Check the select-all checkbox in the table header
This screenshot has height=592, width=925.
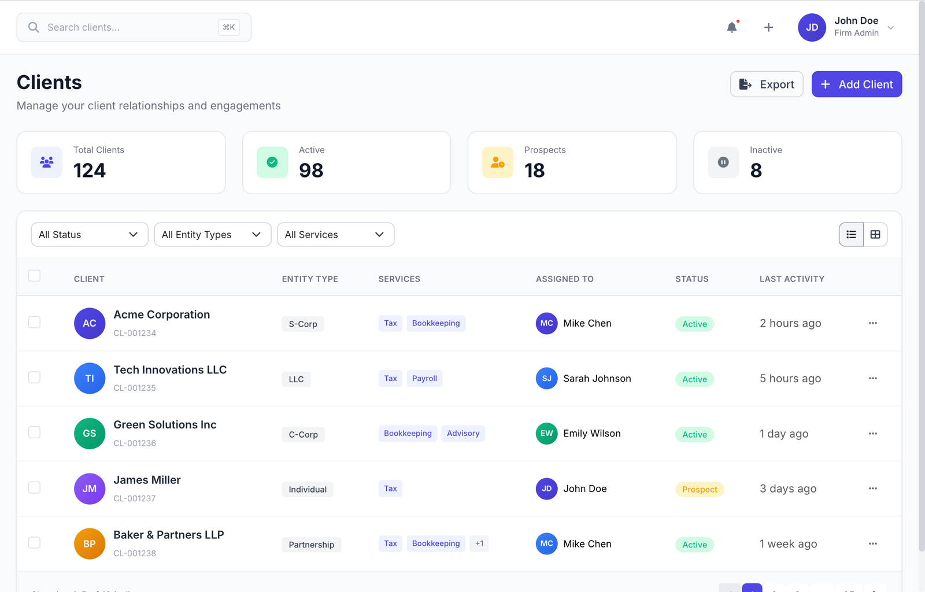[x=34, y=276]
